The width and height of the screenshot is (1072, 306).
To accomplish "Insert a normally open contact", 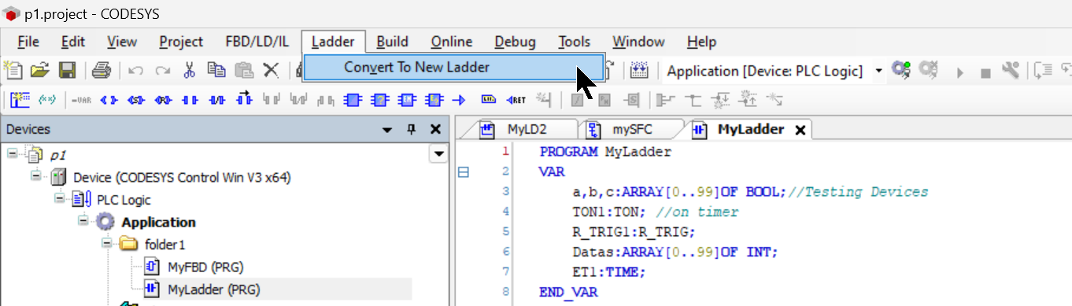I will coord(190,100).
